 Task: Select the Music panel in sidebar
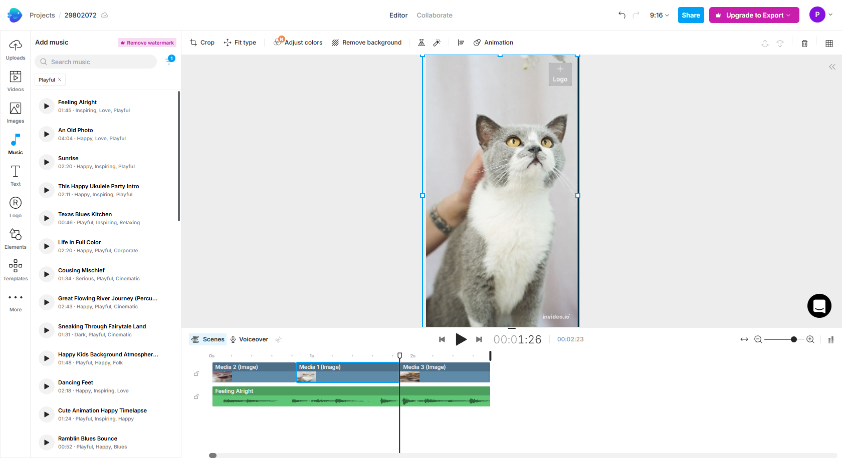click(16, 145)
